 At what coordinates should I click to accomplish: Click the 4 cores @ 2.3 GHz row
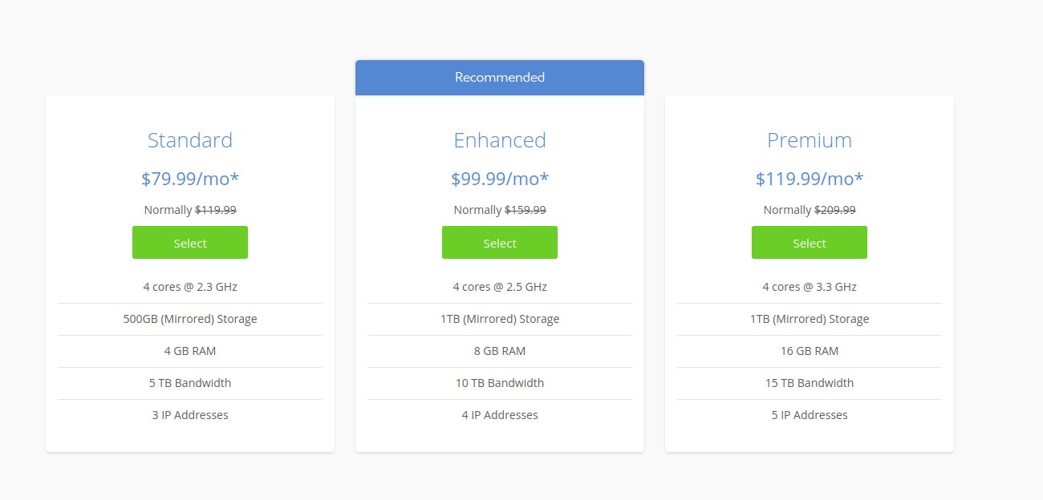point(190,286)
